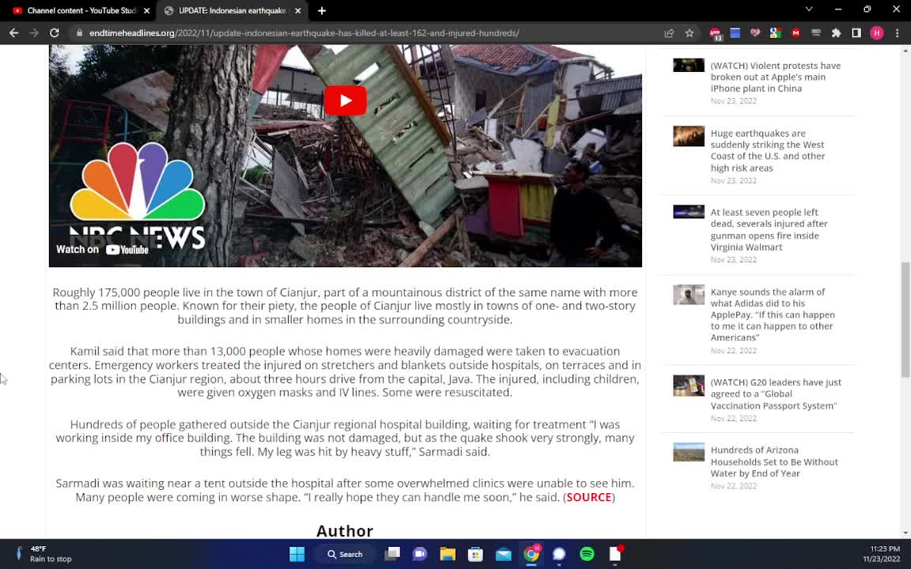Open the white document taskbar app
Viewport: 911px width, 569px height.
coord(614,554)
